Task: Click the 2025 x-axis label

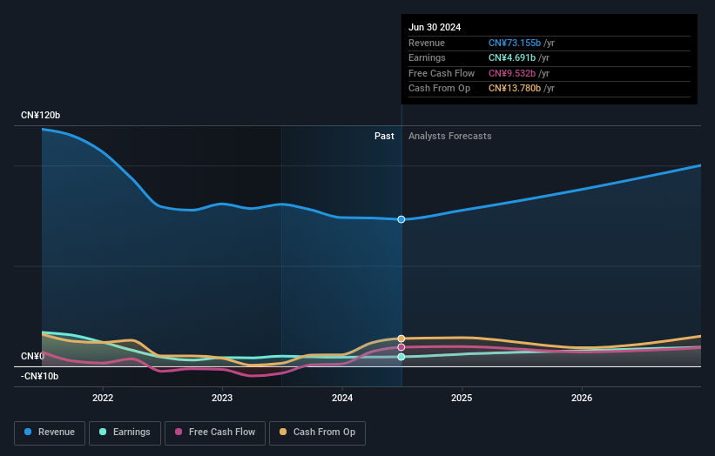Action: [x=462, y=398]
